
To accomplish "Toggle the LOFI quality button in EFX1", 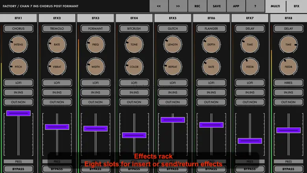I will tap(18, 83).
